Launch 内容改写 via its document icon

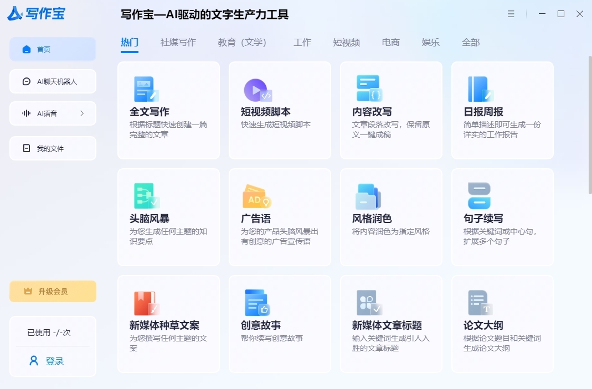[x=368, y=89]
